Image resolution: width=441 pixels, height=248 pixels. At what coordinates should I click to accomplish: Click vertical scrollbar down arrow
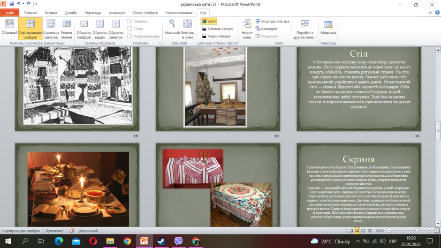coord(438,224)
